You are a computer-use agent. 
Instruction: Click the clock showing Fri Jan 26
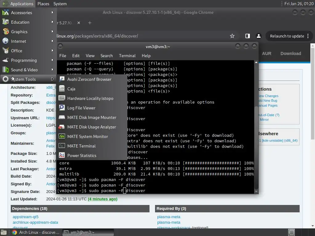(x=299, y=4)
